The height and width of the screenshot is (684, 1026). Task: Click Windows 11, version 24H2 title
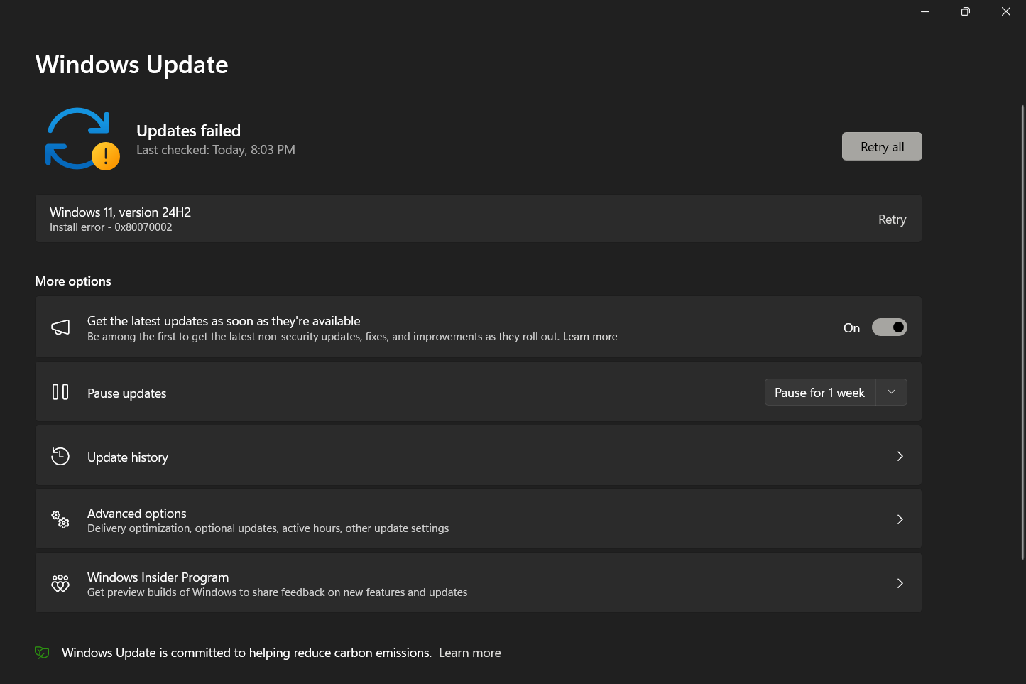tap(120, 212)
